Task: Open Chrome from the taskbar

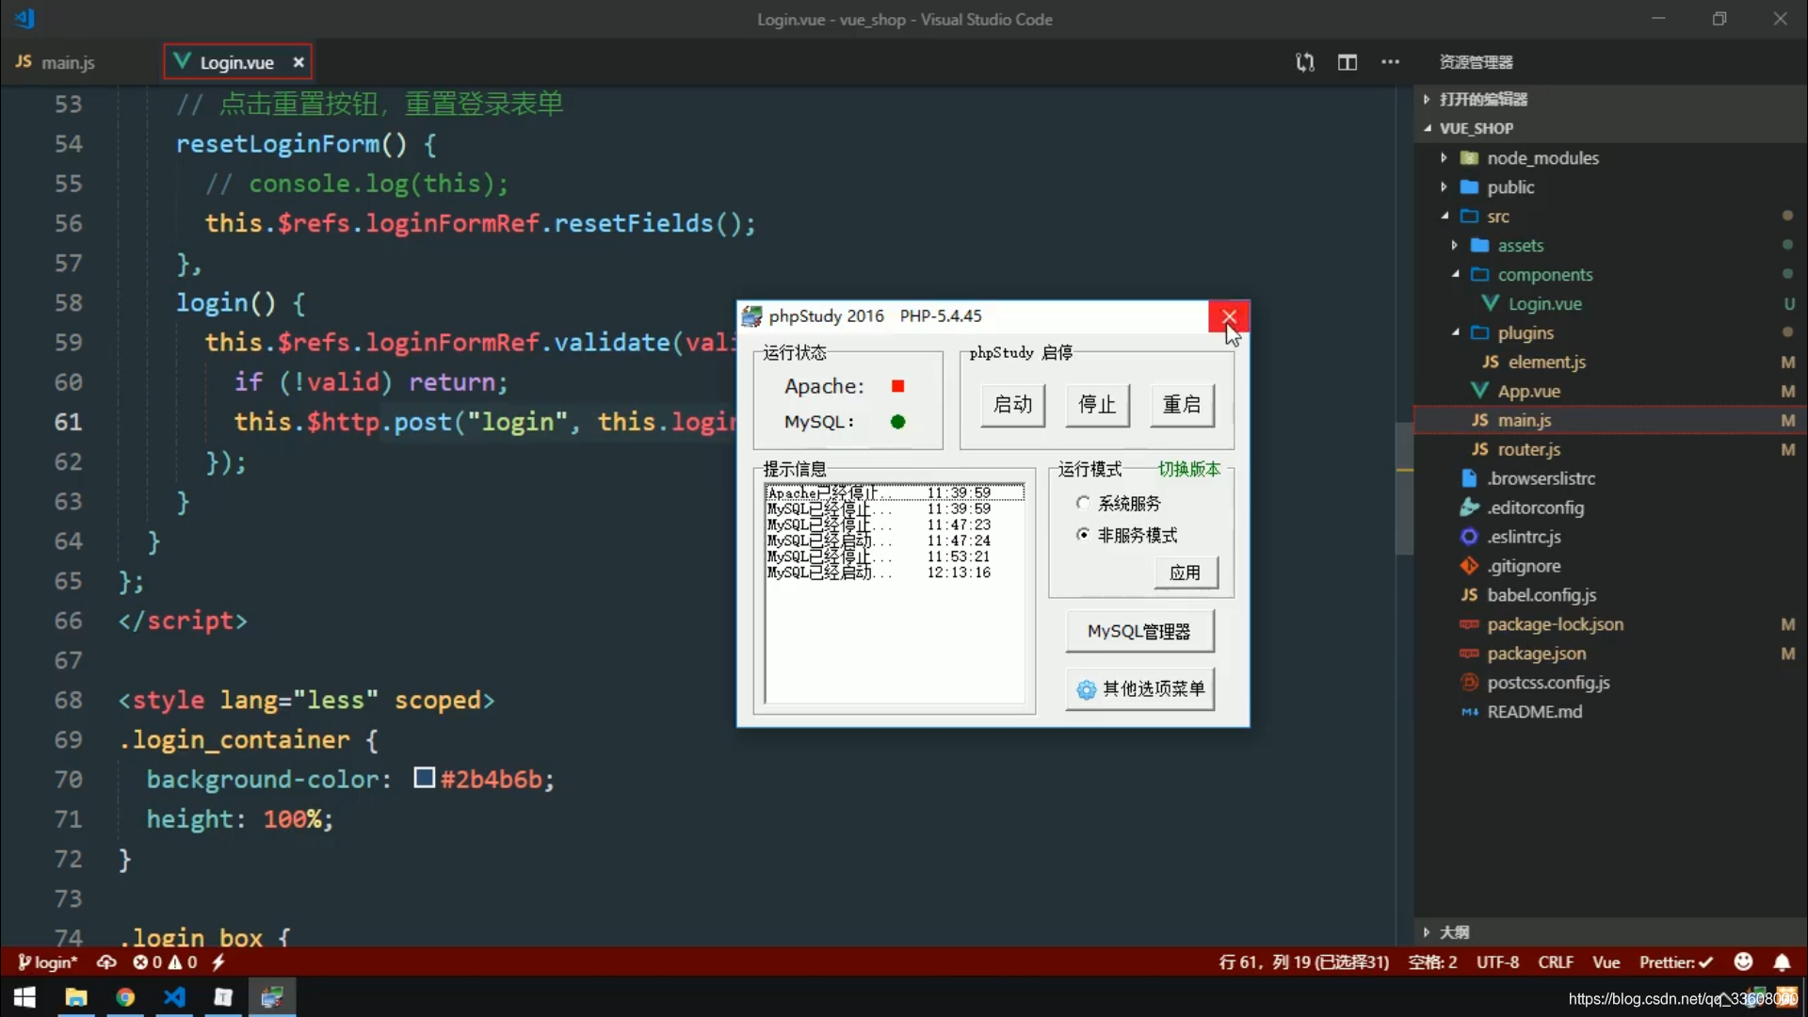Action: 125,997
